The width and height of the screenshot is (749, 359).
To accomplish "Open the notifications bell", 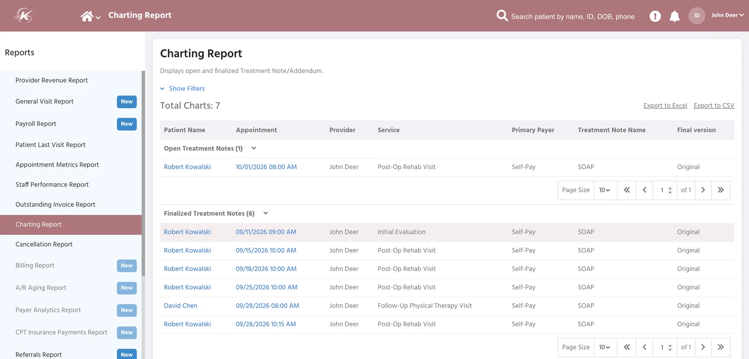I will pyautogui.click(x=675, y=16).
